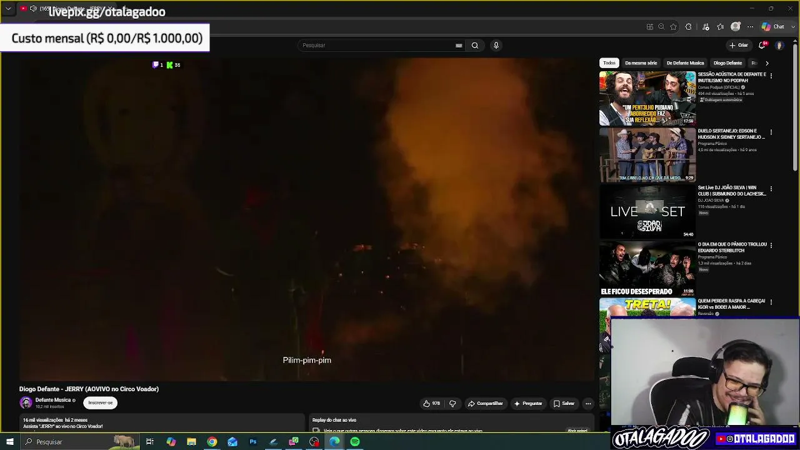Open Sessão Acústica de Defante video thumbnail

pyautogui.click(x=647, y=98)
